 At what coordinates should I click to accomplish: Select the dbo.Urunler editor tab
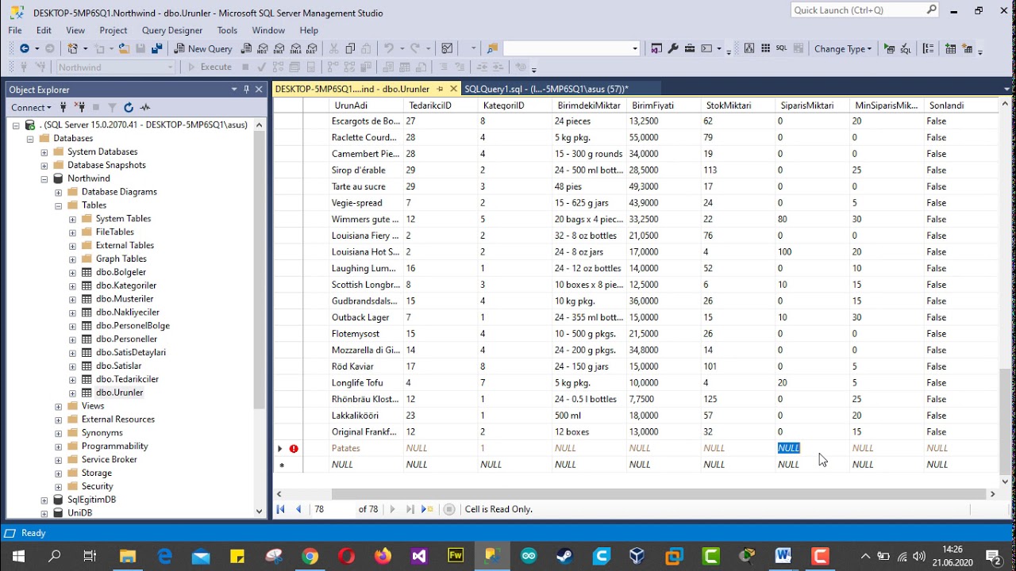pyautogui.click(x=352, y=89)
